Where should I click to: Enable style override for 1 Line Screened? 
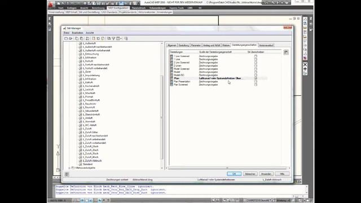pyautogui.click(x=256, y=56)
